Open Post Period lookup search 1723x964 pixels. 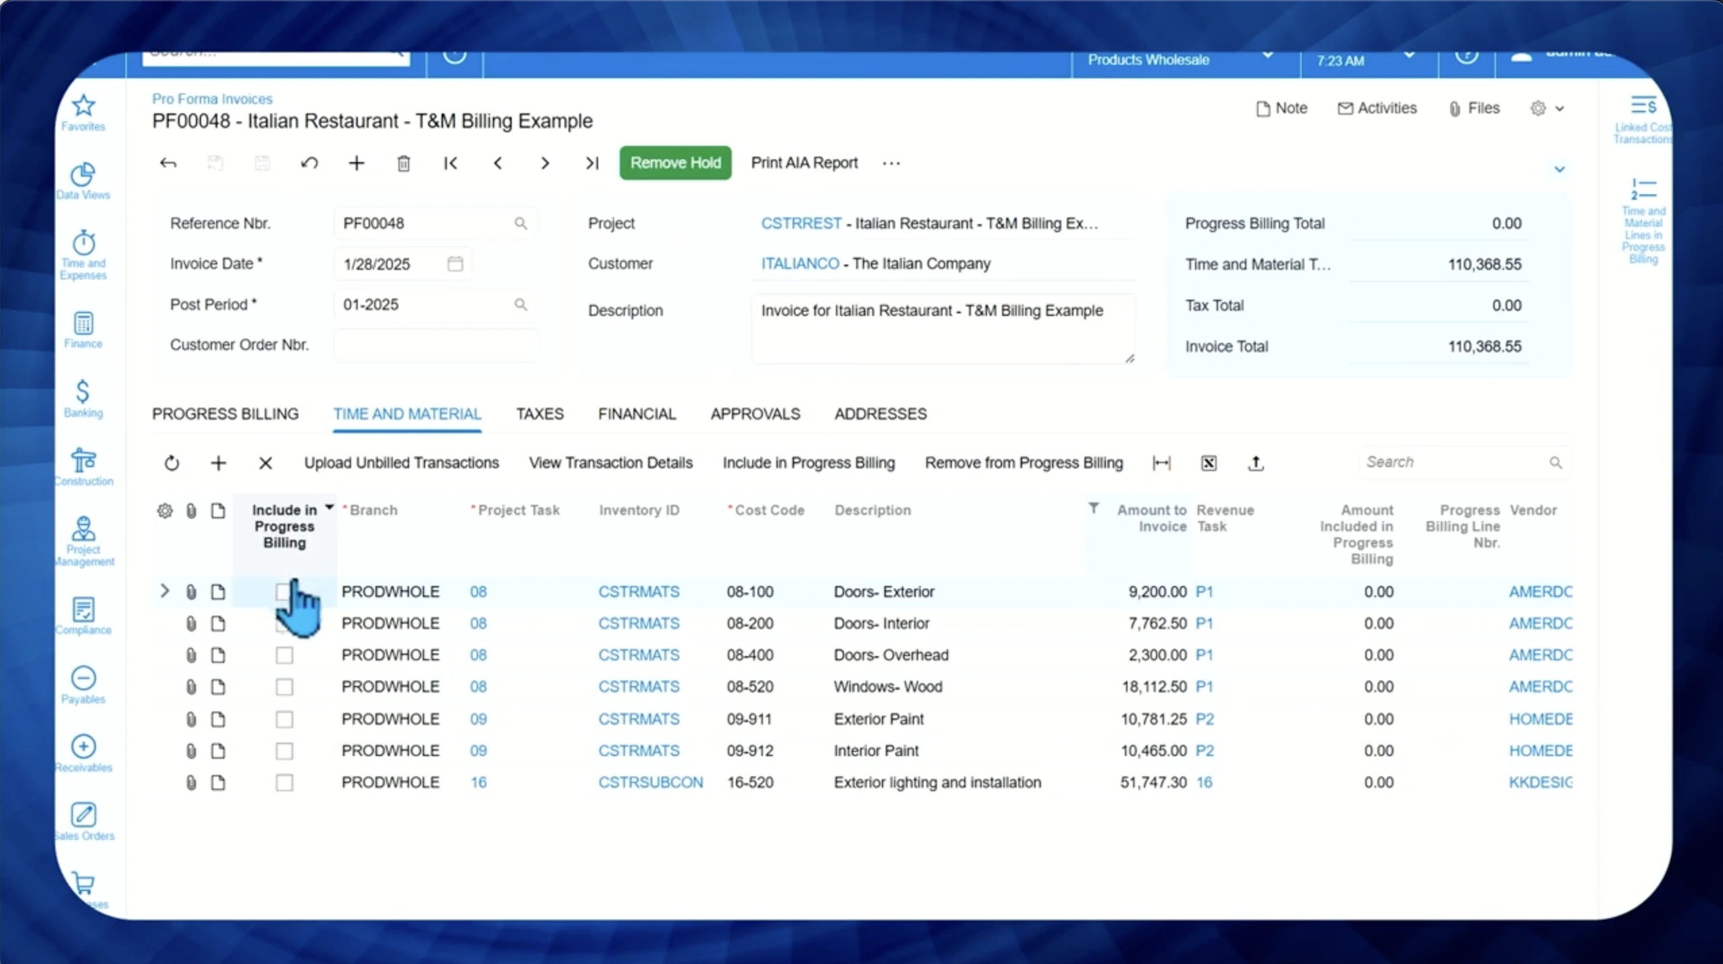pyautogui.click(x=521, y=304)
